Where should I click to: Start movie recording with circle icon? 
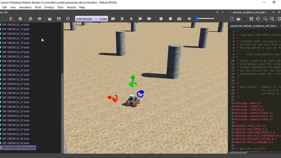pyautogui.click(x=170, y=18)
